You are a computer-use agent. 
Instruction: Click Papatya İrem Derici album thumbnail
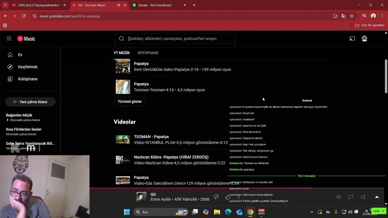pyautogui.click(x=123, y=66)
